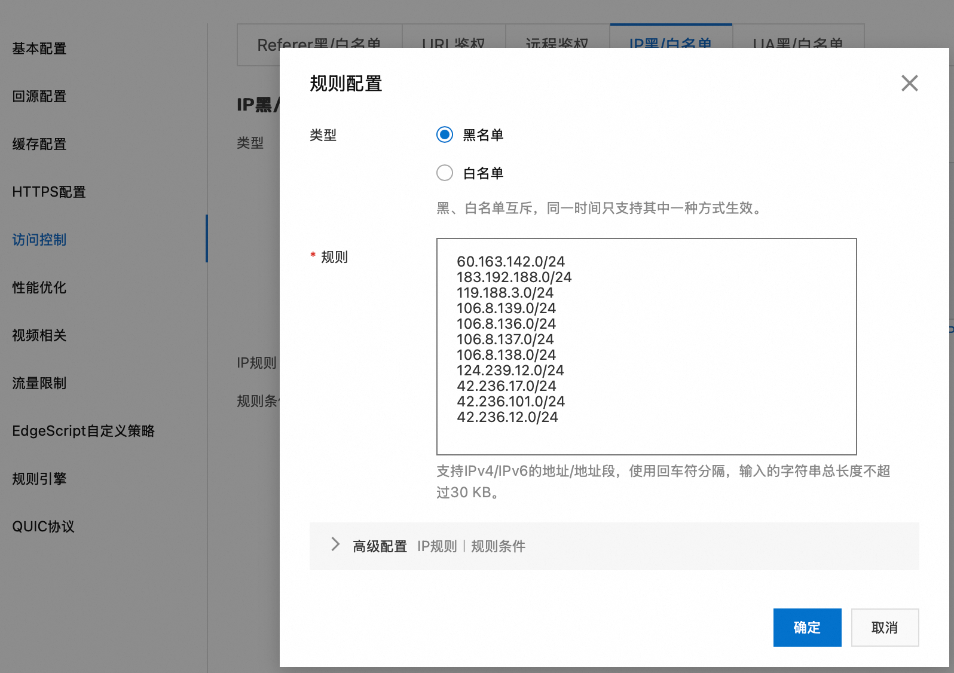This screenshot has height=673, width=954.
Task: Click the 106.8.137.0/24 rule line
Action: (505, 339)
